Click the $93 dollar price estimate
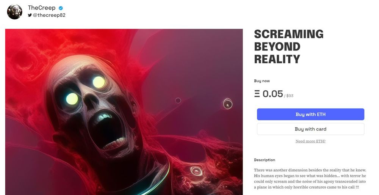The height and width of the screenshot is (195, 379). 290,96
